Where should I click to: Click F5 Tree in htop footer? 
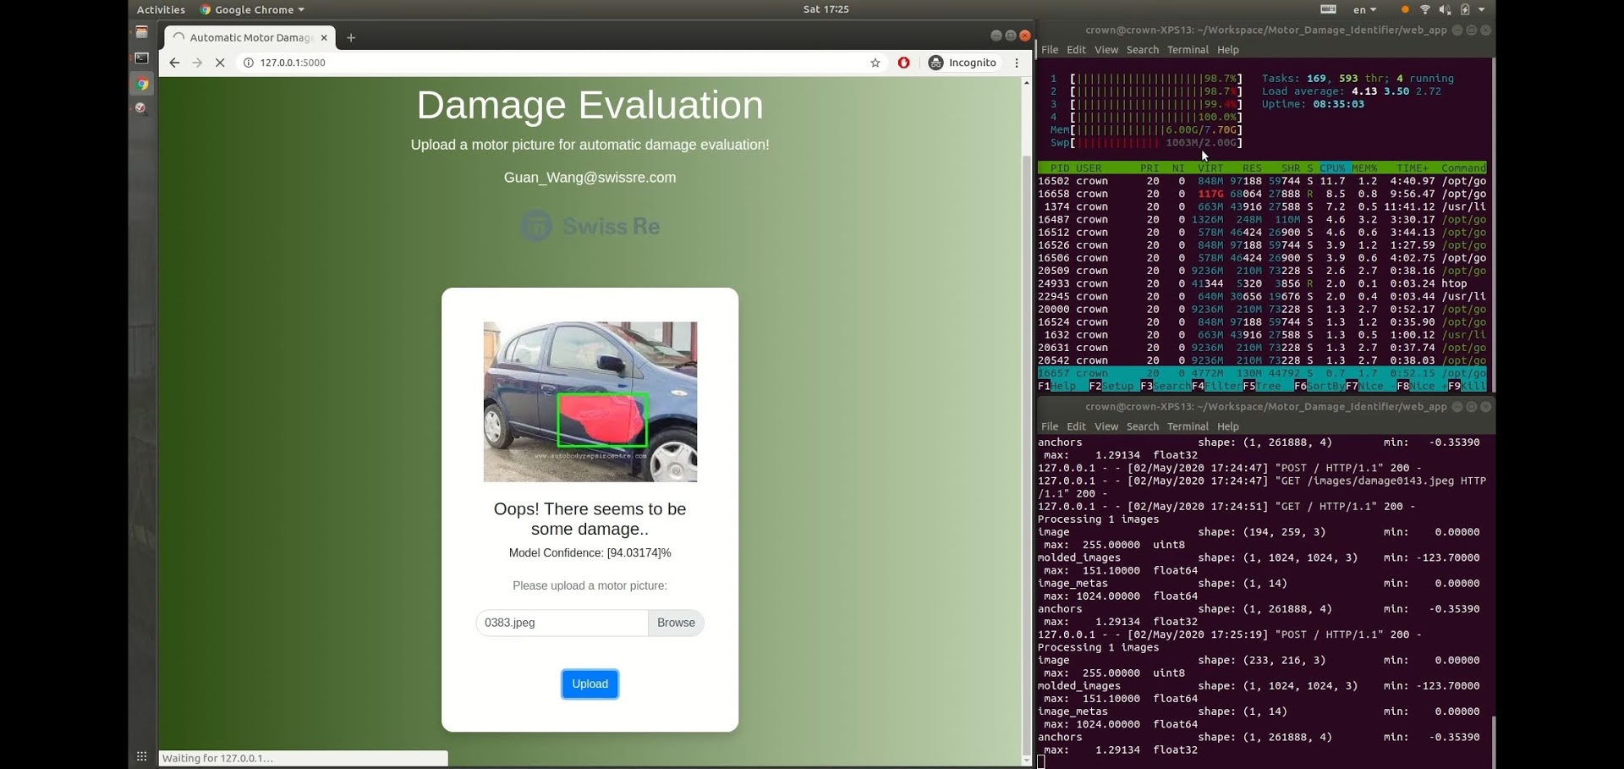[1262, 386]
